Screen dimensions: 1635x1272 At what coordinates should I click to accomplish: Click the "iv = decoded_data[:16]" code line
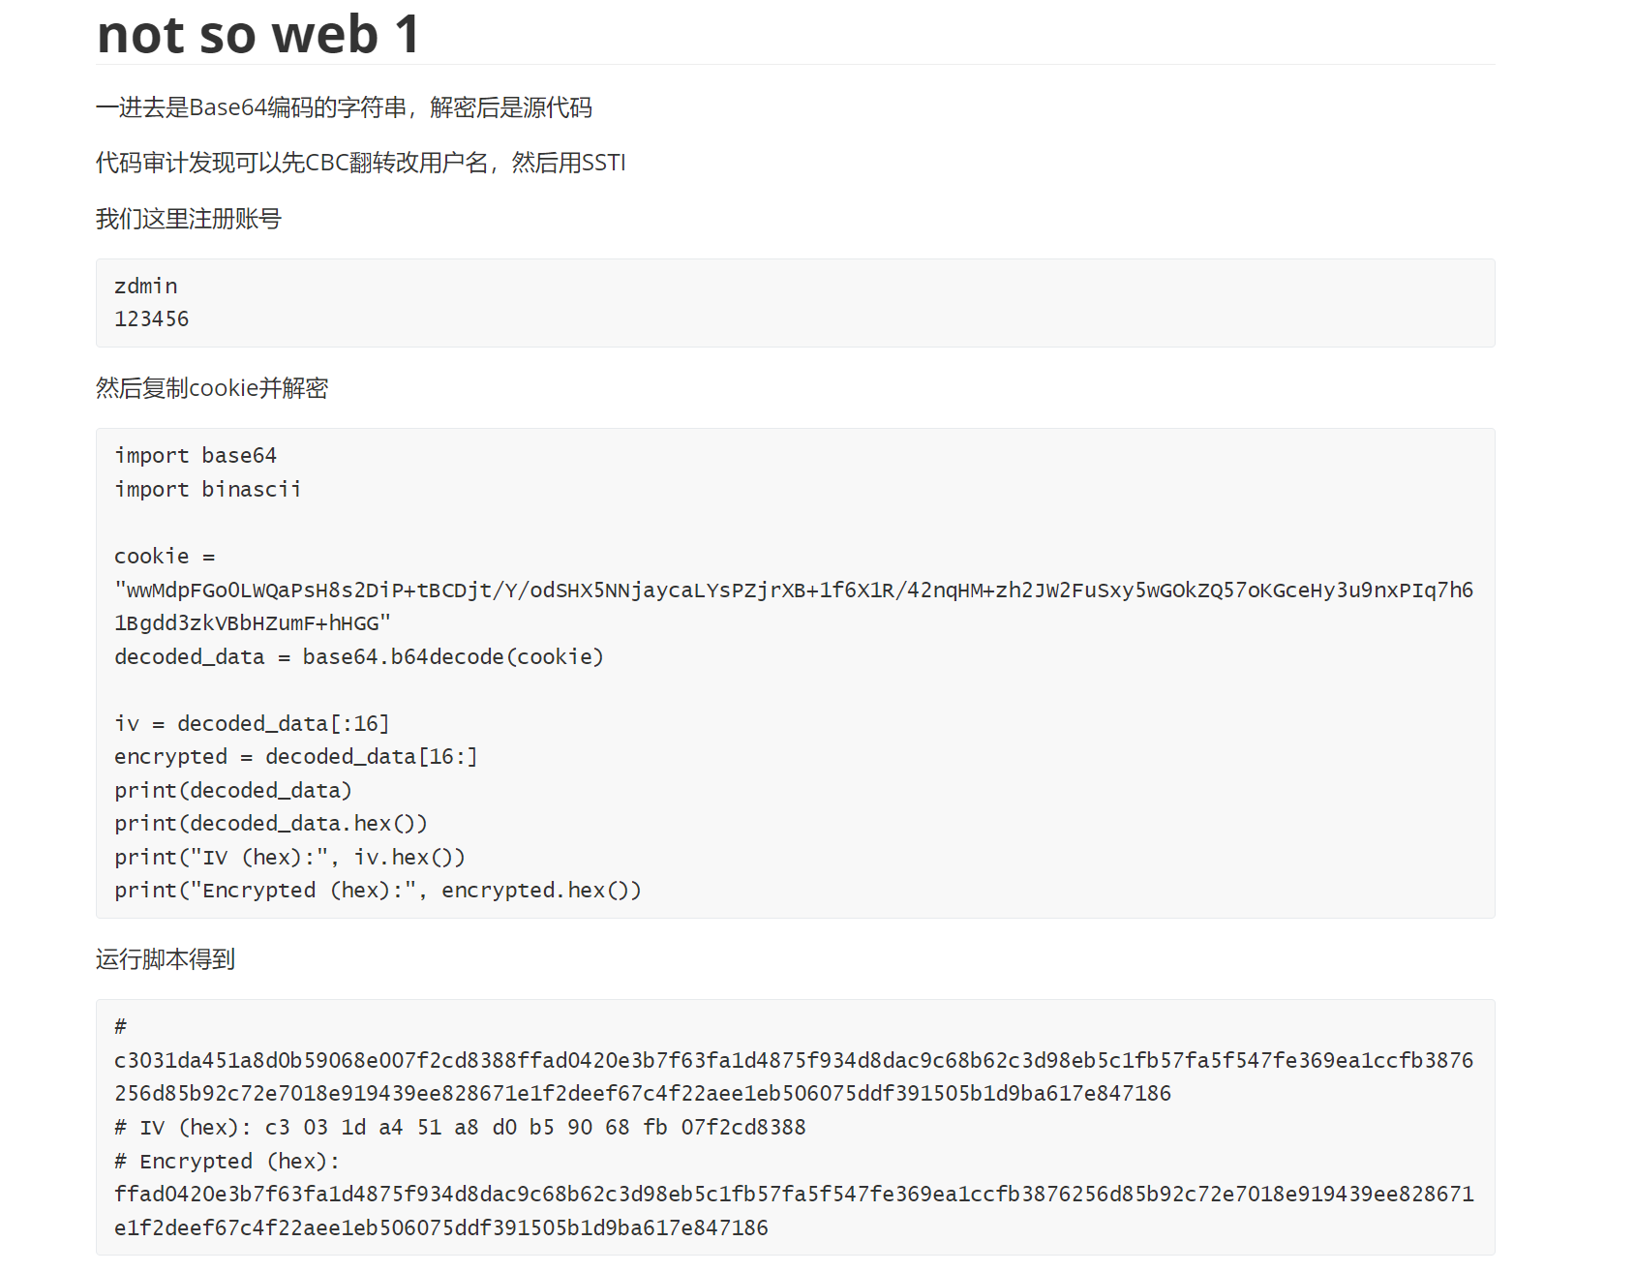(x=252, y=724)
